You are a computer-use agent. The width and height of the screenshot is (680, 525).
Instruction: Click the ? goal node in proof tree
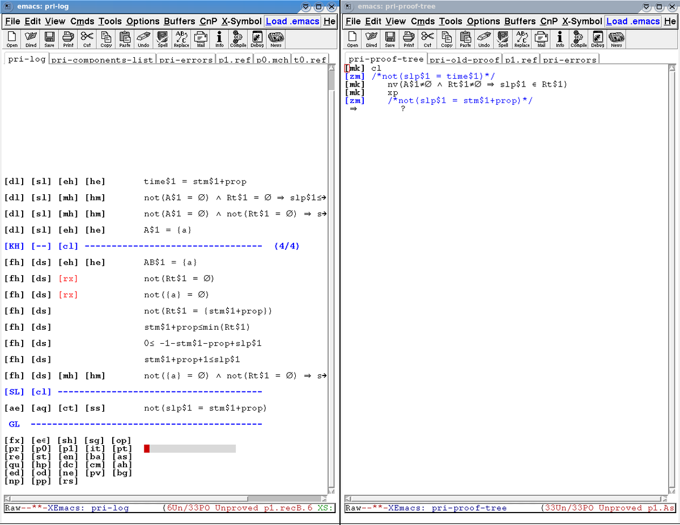tap(403, 109)
